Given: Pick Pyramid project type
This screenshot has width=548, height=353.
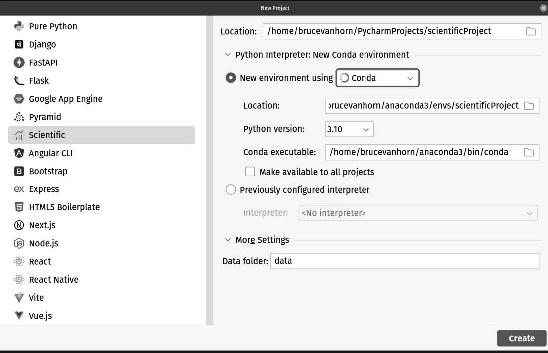Looking at the screenshot, I should point(102,117).
